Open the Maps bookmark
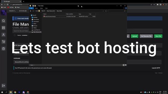The image size is (168, 94). click(x=18, y=7)
